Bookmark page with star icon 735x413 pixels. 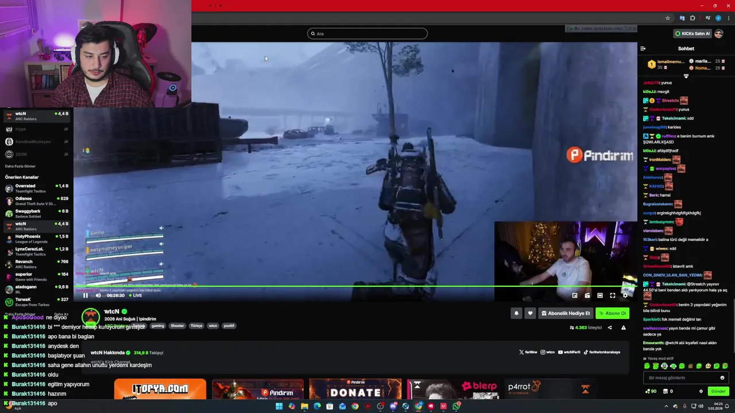[668, 18]
